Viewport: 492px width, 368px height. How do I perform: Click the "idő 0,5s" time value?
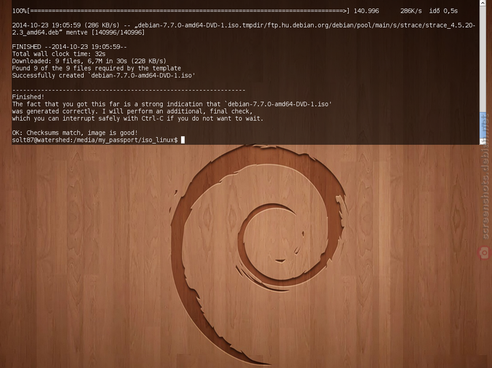coord(443,11)
